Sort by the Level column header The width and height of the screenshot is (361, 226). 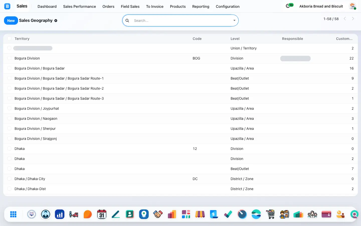pos(235,39)
